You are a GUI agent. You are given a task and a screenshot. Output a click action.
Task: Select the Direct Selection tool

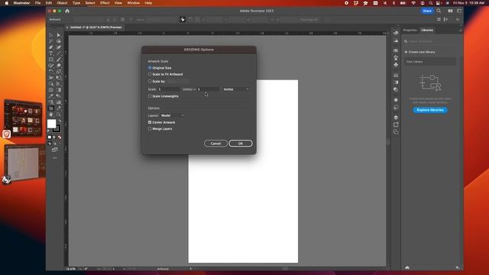coord(58,35)
